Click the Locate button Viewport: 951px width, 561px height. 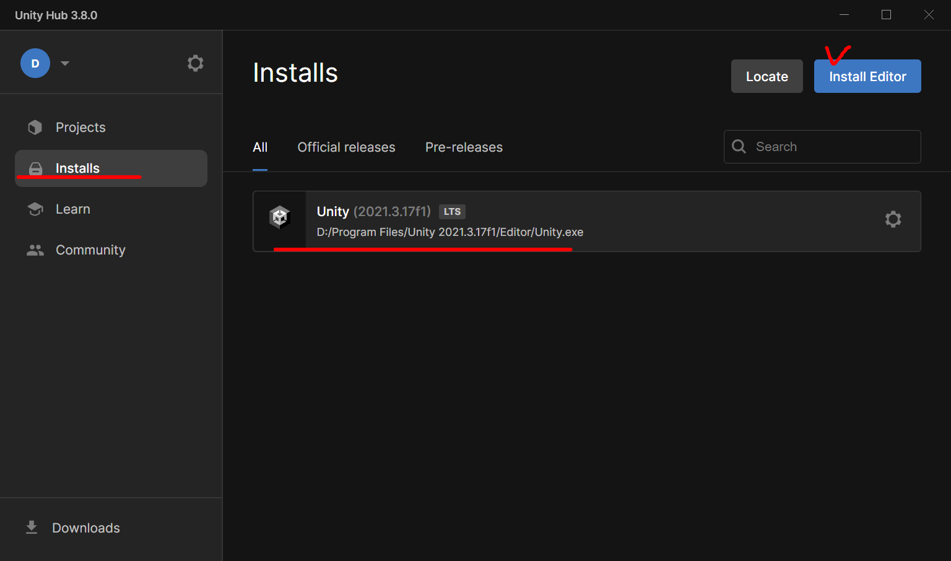[x=767, y=76]
